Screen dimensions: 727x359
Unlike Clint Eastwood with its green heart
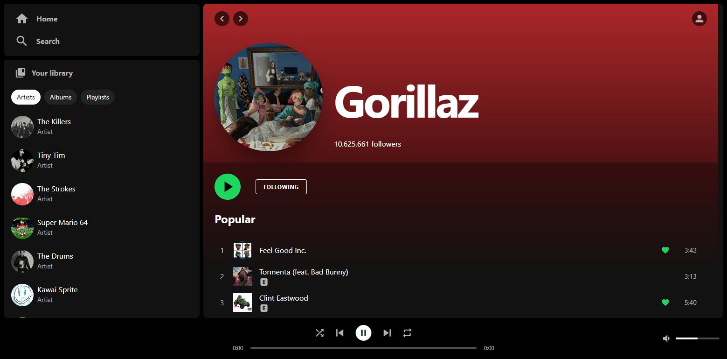[x=665, y=303]
